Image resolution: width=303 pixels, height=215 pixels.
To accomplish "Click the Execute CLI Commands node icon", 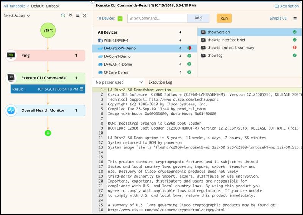I will tap(11, 78).
